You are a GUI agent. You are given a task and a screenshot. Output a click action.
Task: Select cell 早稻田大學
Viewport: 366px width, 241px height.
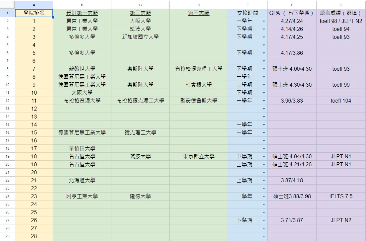point(82,148)
